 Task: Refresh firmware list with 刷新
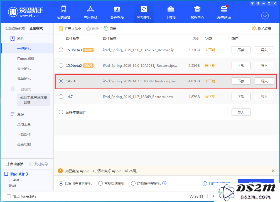click(110, 29)
